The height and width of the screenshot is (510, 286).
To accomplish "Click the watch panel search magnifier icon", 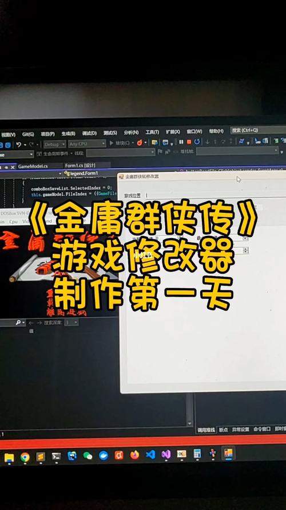I will coord(18,322).
